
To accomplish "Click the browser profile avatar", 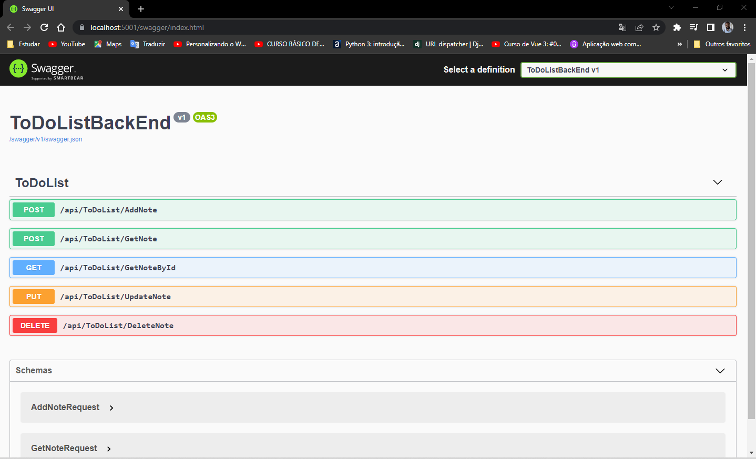I will pyautogui.click(x=728, y=27).
